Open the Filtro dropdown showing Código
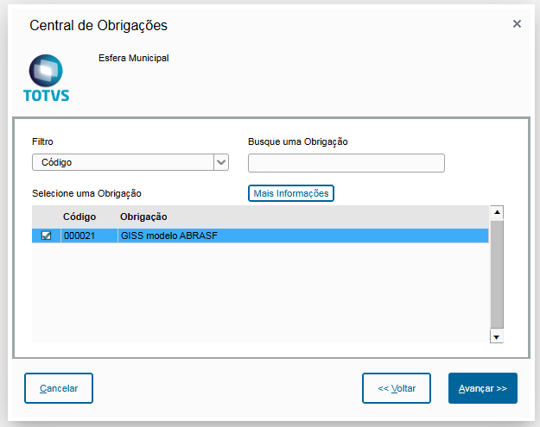540x427 pixels. pos(130,162)
